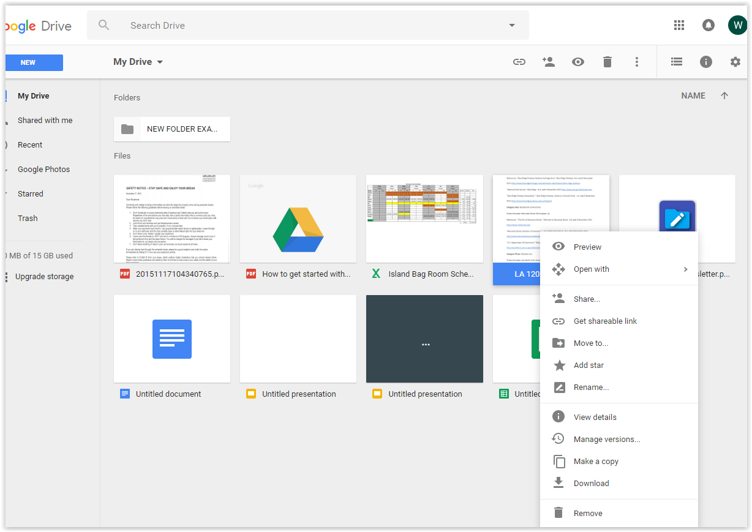Open the notifications bell
This screenshot has height=532, width=752.
709,25
